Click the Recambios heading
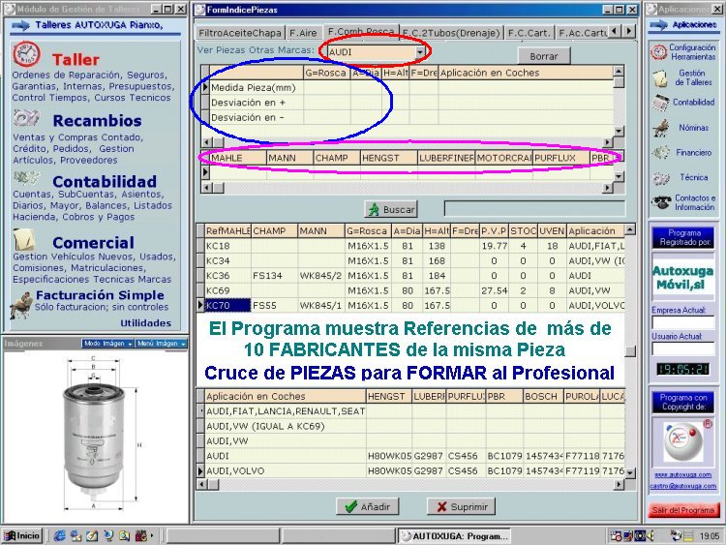Image resolution: width=726 pixels, height=545 pixels. coord(97,120)
